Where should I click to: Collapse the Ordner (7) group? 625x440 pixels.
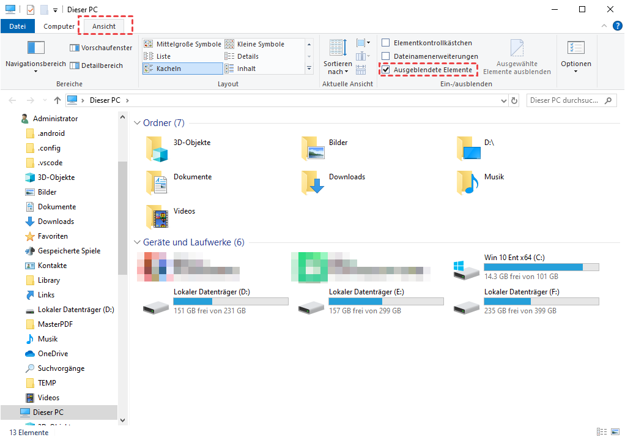[137, 123]
